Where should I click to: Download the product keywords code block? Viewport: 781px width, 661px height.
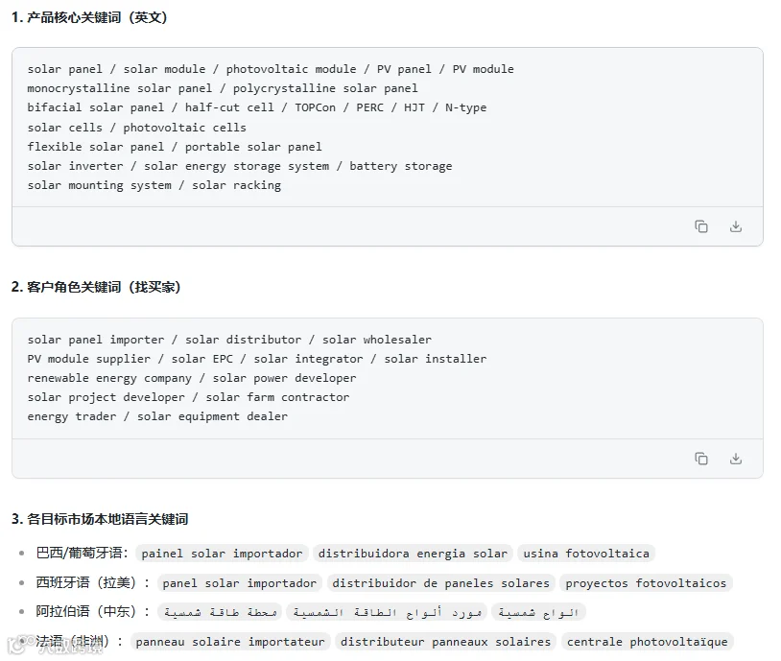pyautogui.click(x=736, y=226)
